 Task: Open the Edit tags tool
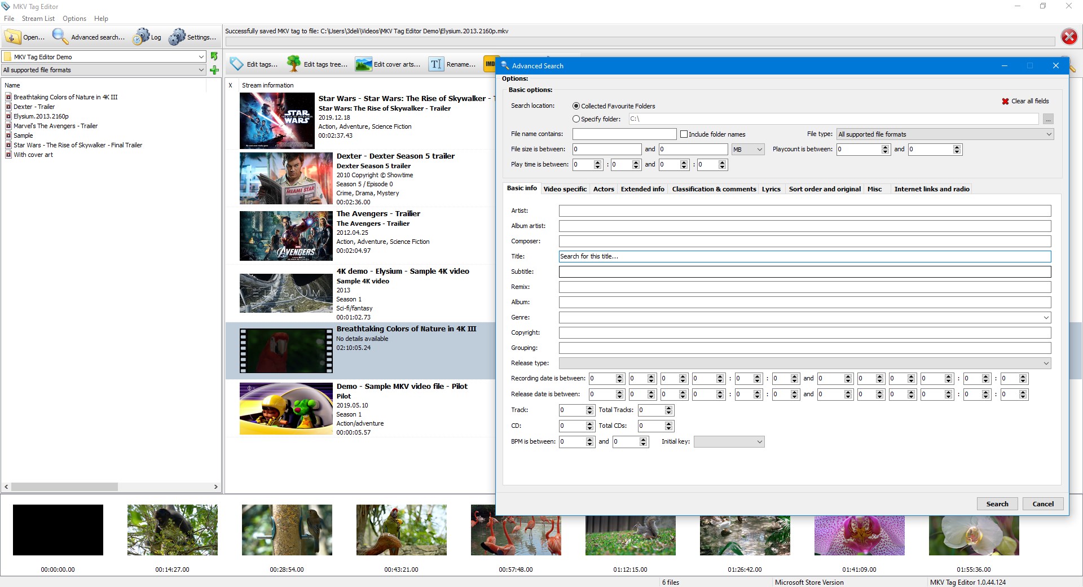point(254,64)
